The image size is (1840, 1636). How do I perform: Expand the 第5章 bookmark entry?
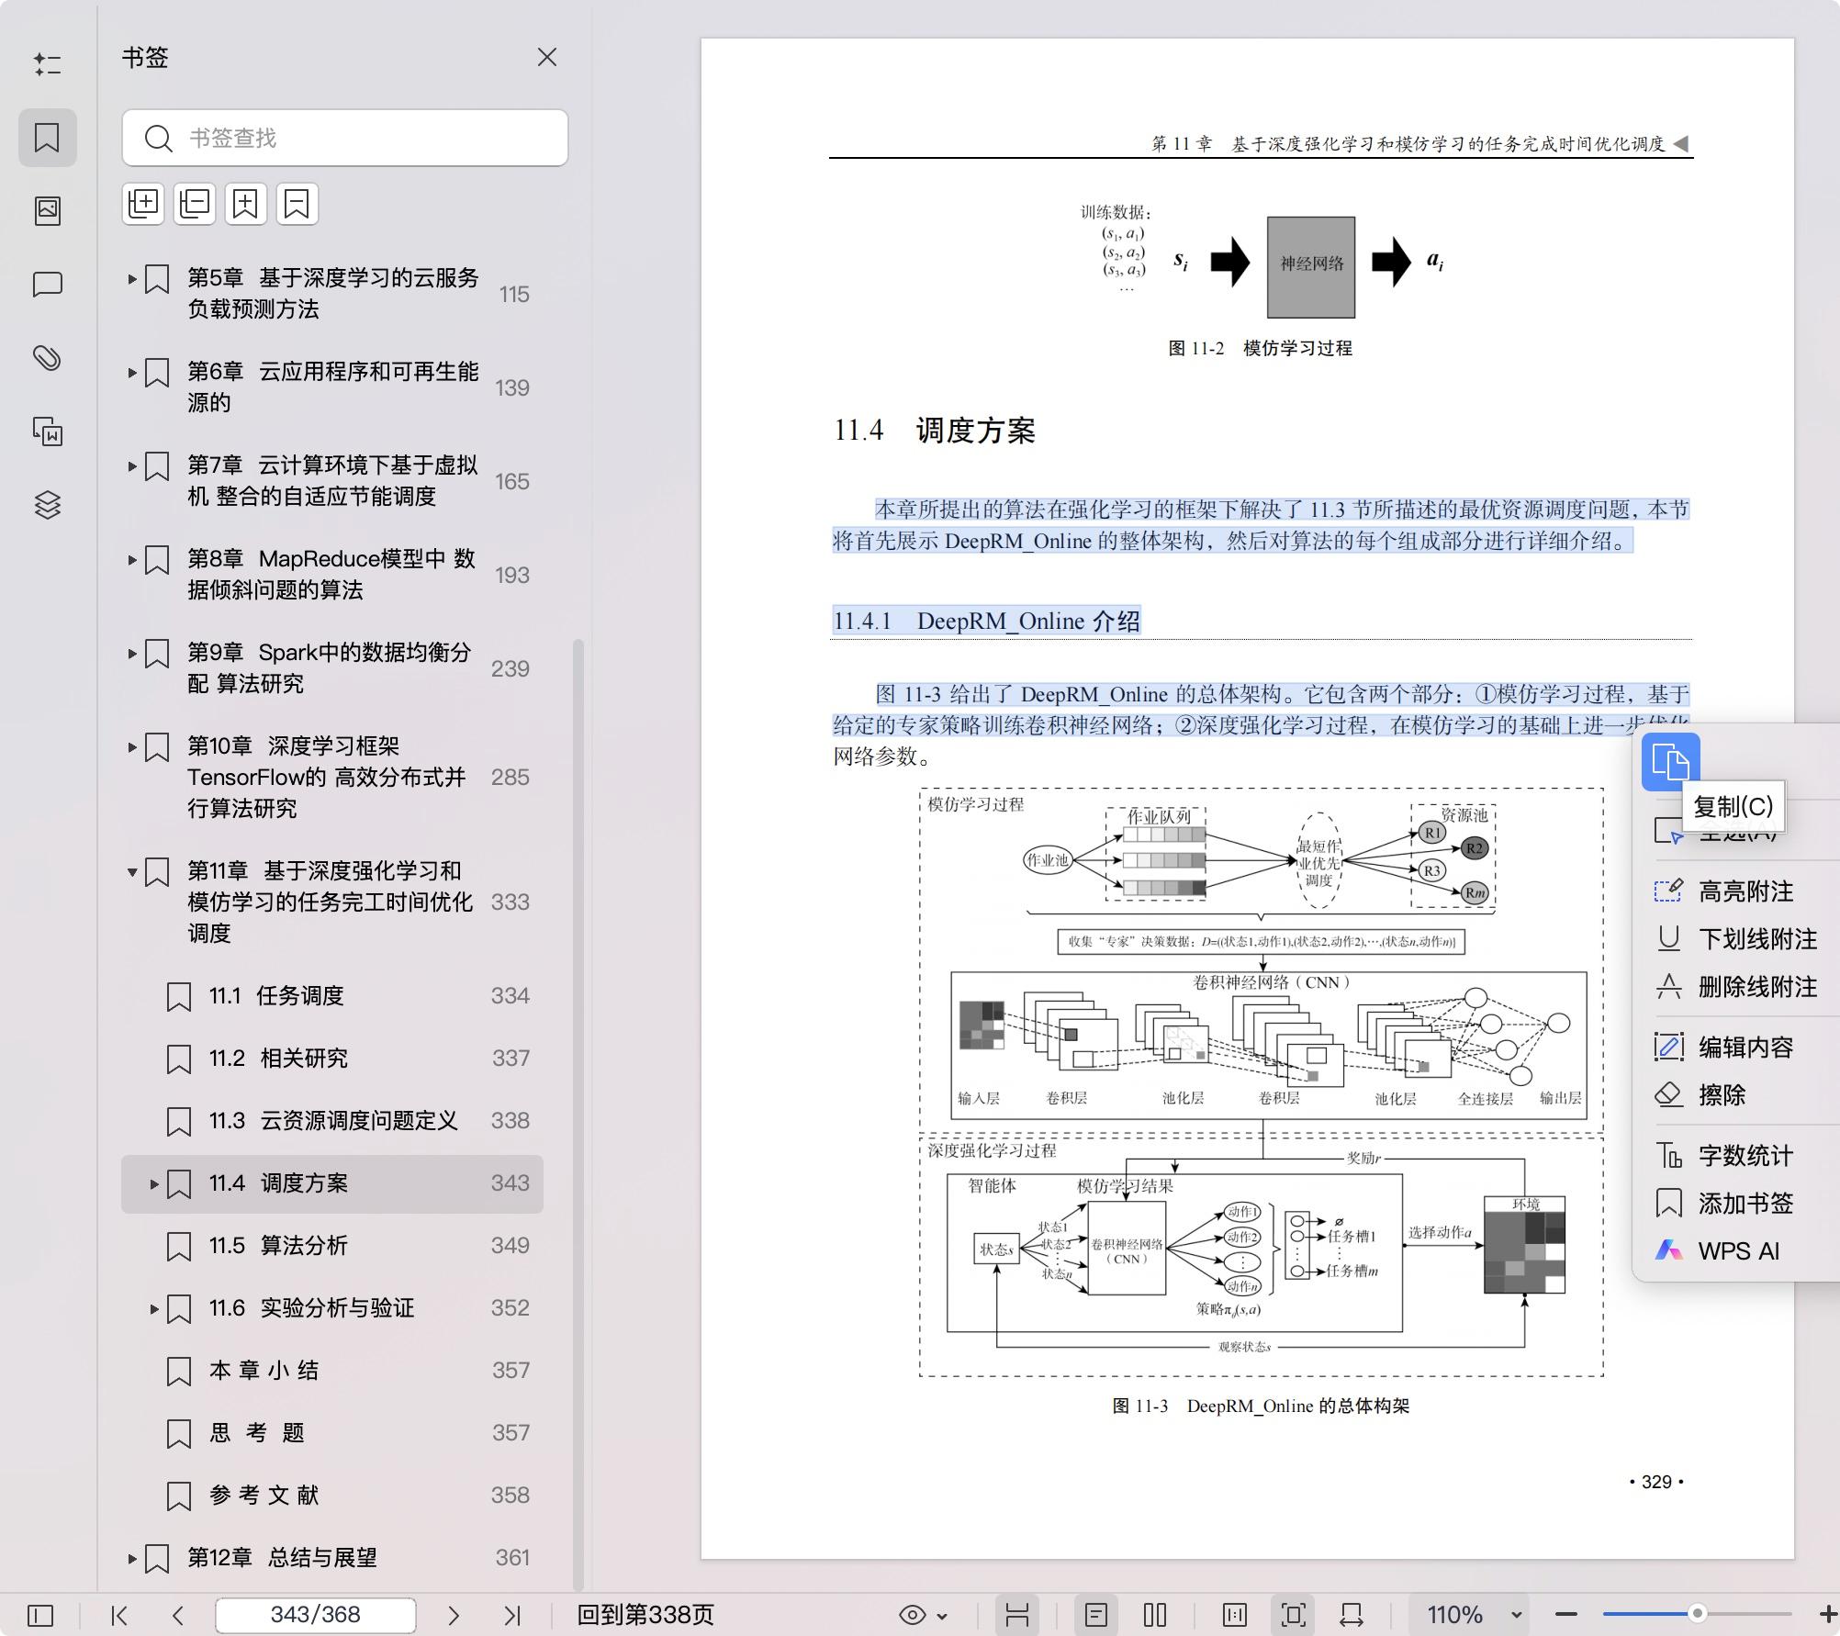point(130,281)
